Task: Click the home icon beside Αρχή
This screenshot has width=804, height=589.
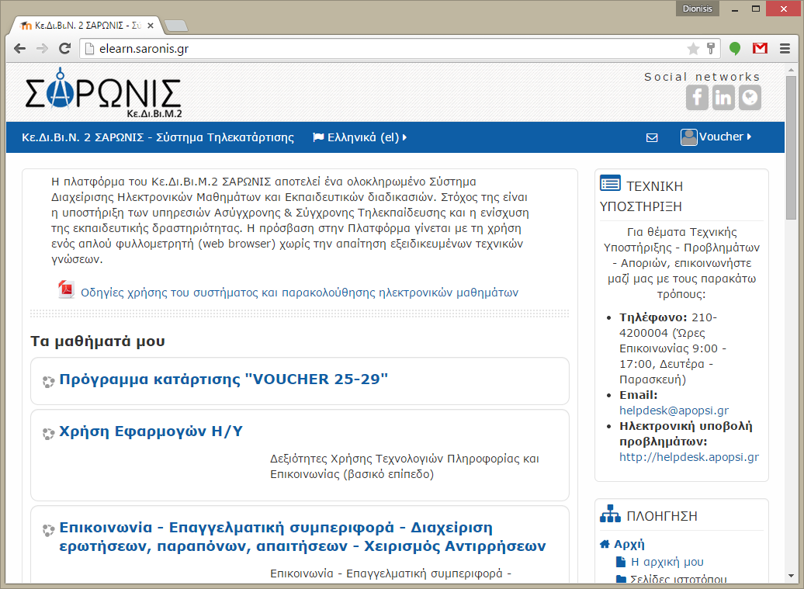Action: 605,544
